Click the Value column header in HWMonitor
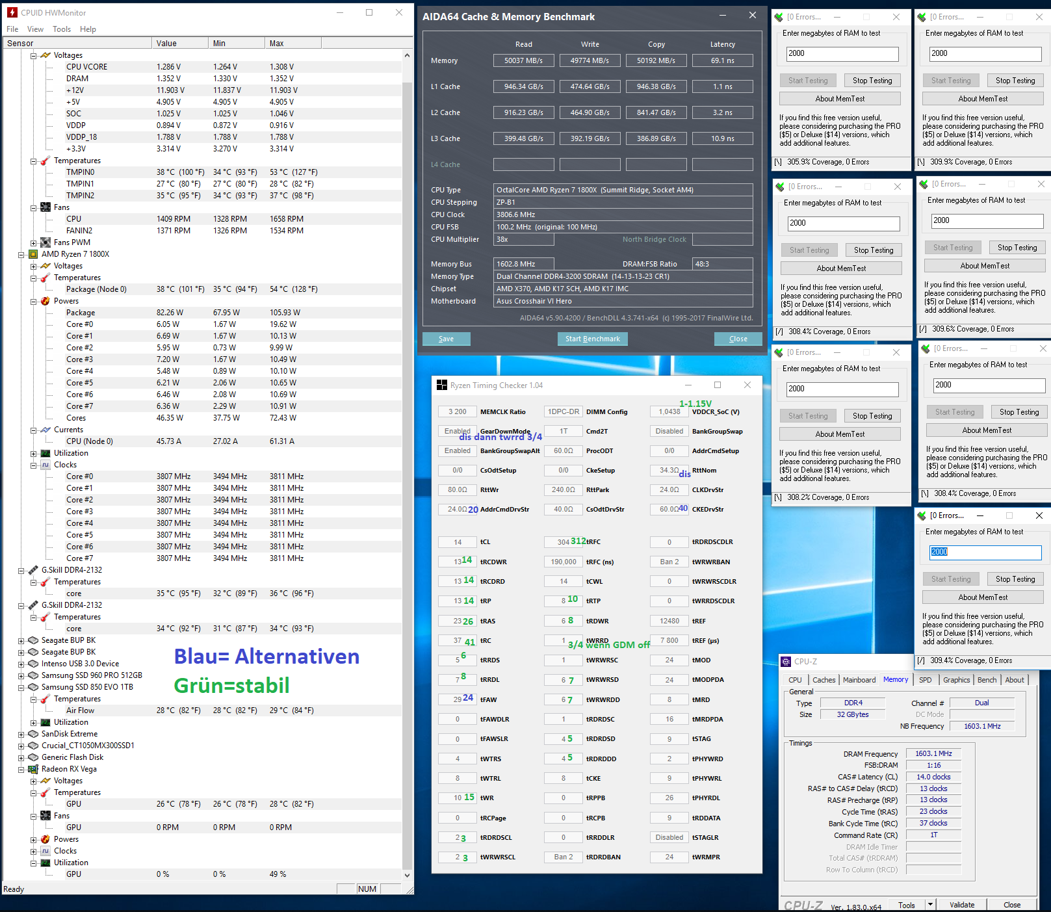 pos(180,44)
